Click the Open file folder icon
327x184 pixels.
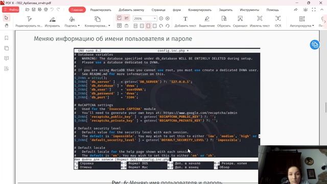click(27, 10)
